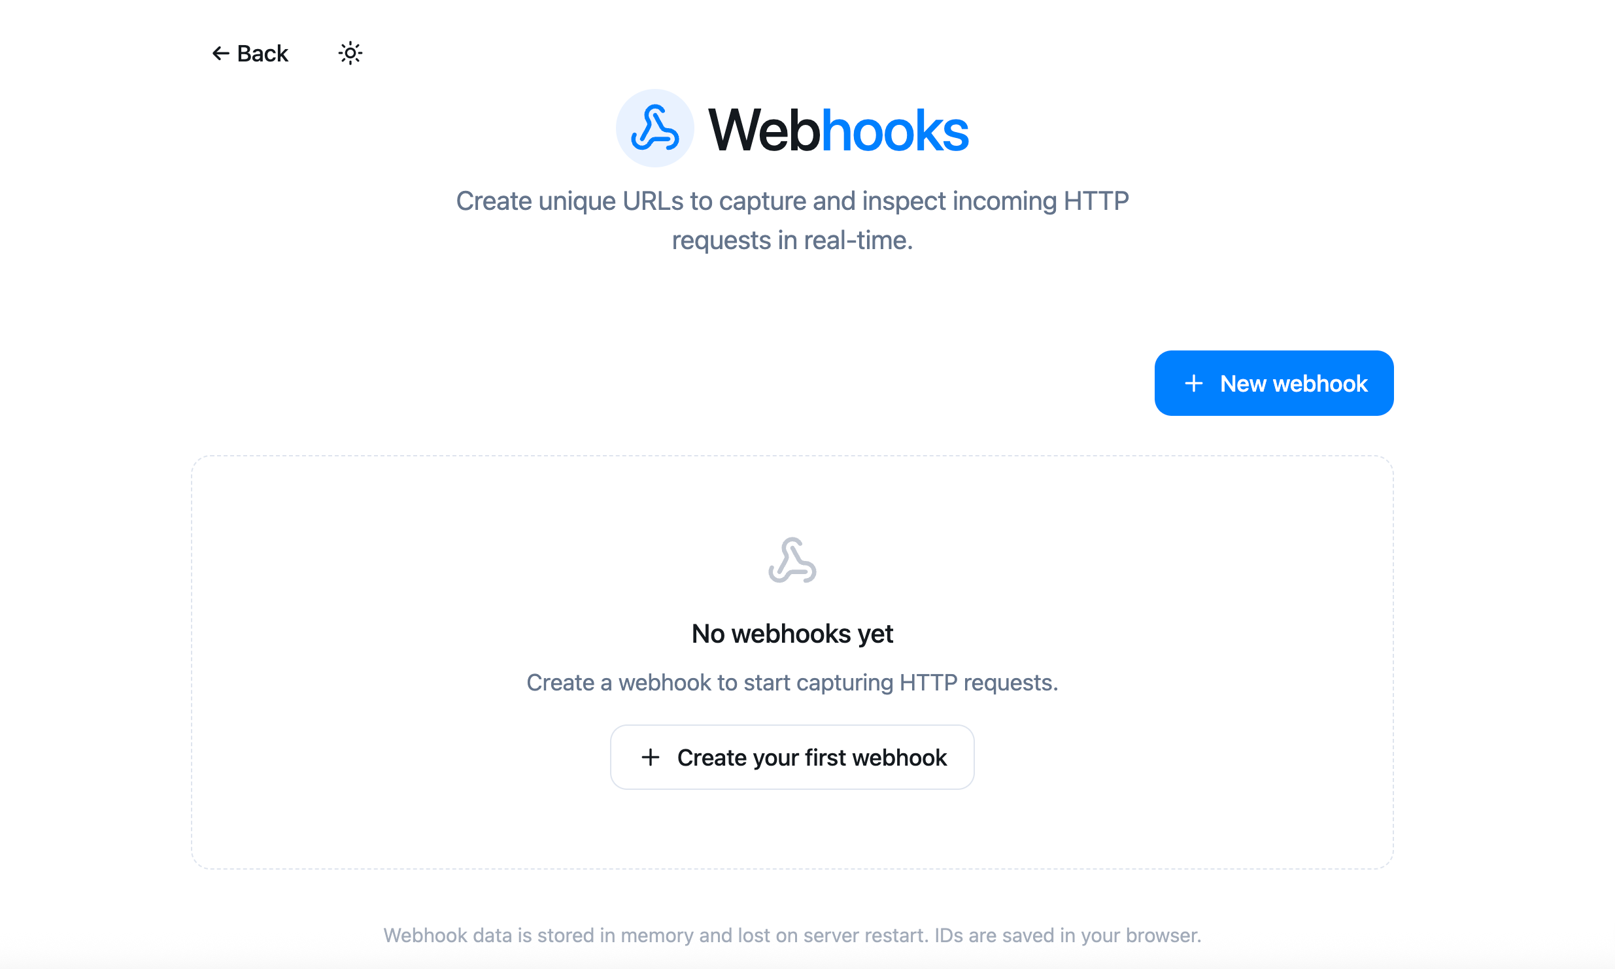Click the plus icon in New webhook
The image size is (1615, 969).
pos(1194,383)
